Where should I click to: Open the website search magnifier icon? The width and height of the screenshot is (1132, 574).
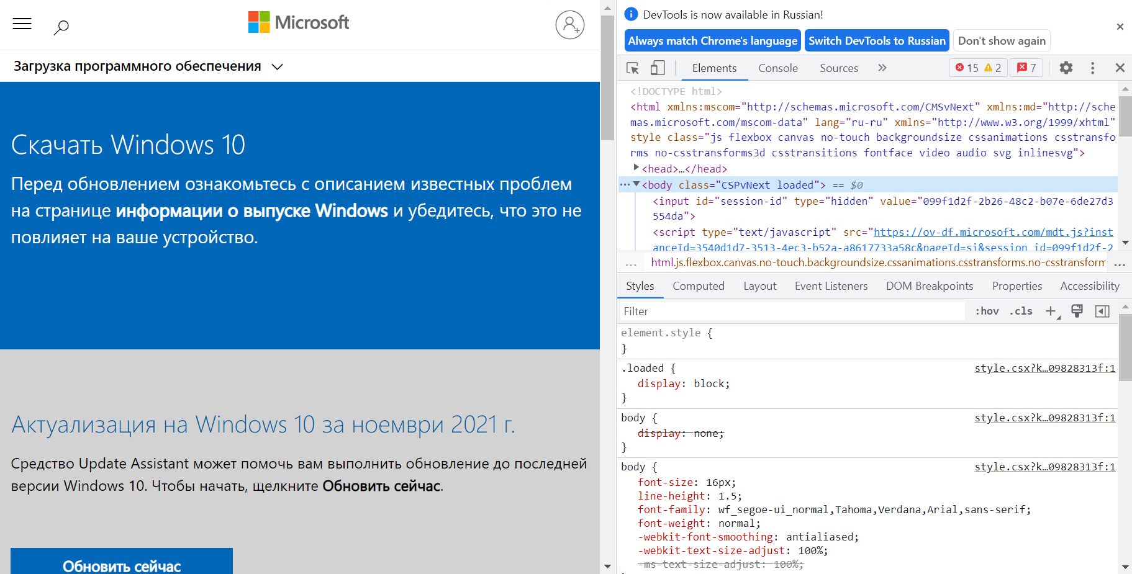click(x=61, y=27)
